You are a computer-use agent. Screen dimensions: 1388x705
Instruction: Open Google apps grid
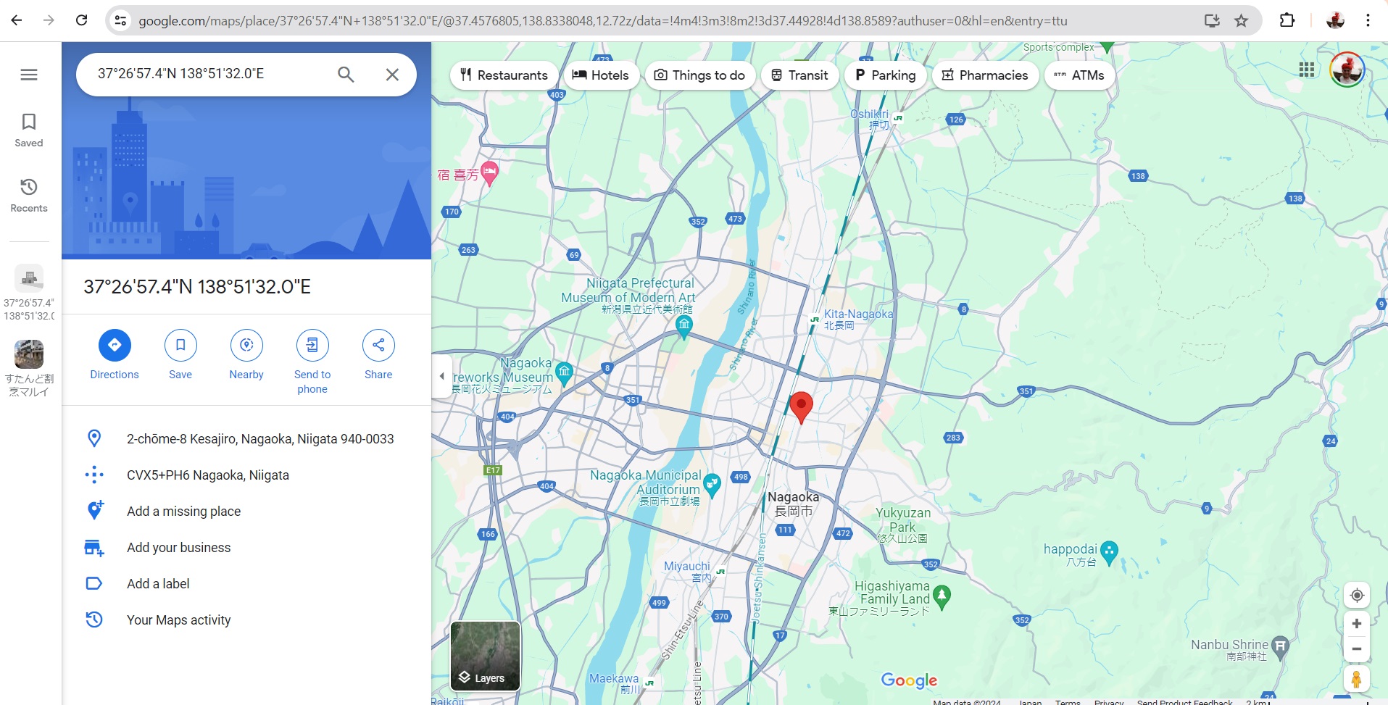[1307, 70]
